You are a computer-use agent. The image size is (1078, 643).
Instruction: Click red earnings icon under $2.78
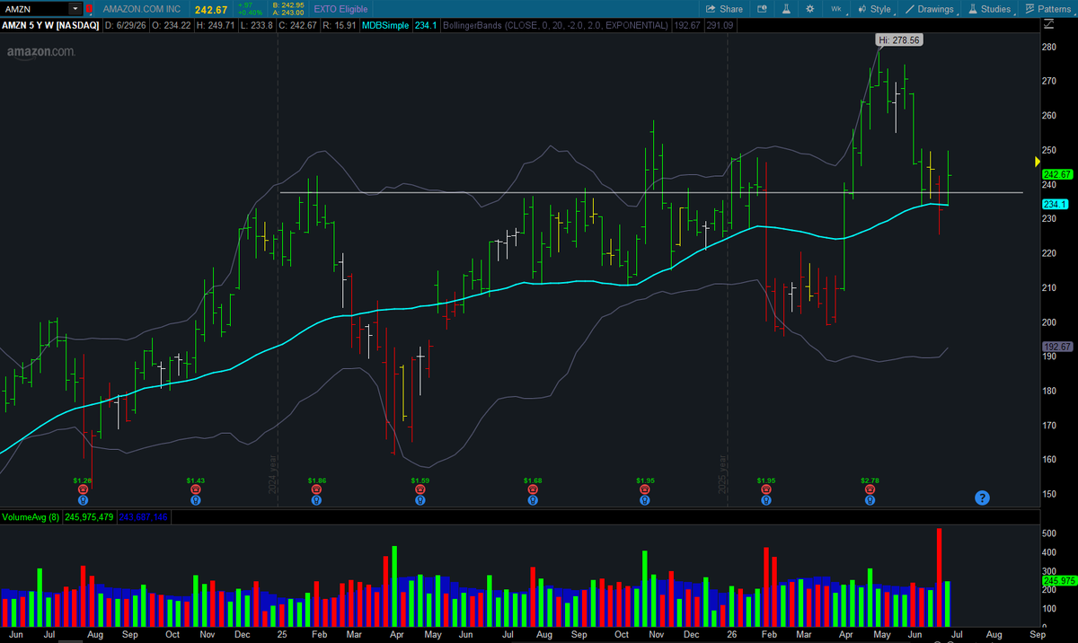pyautogui.click(x=869, y=491)
